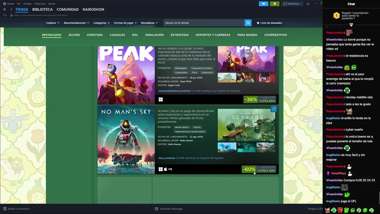Click the Cooperativos en línea tag

coord(202,68)
